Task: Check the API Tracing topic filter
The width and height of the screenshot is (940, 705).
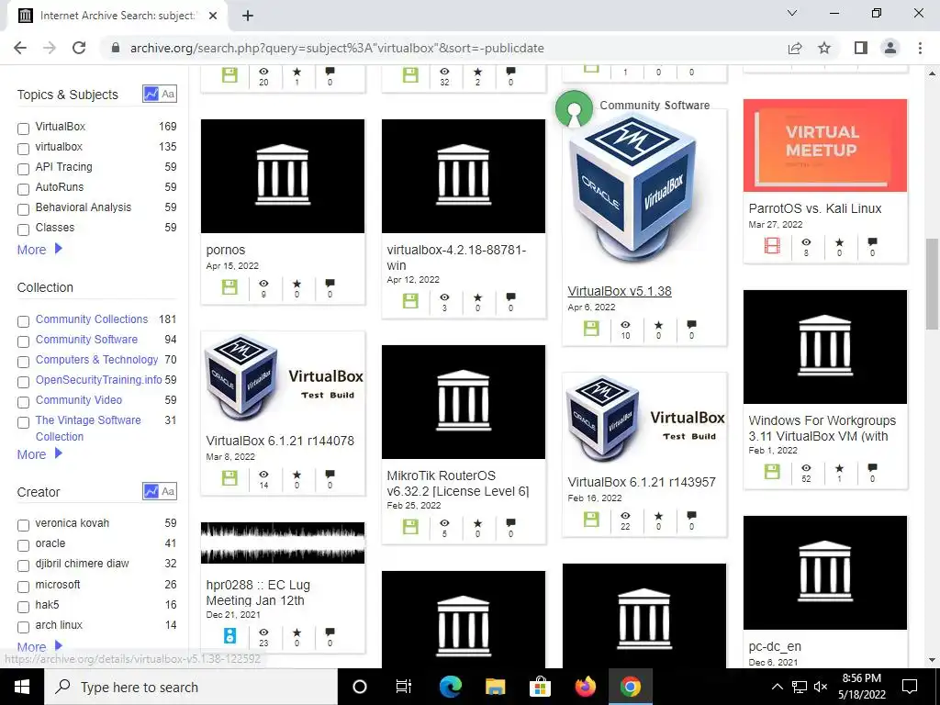Action: [x=23, y=169]
